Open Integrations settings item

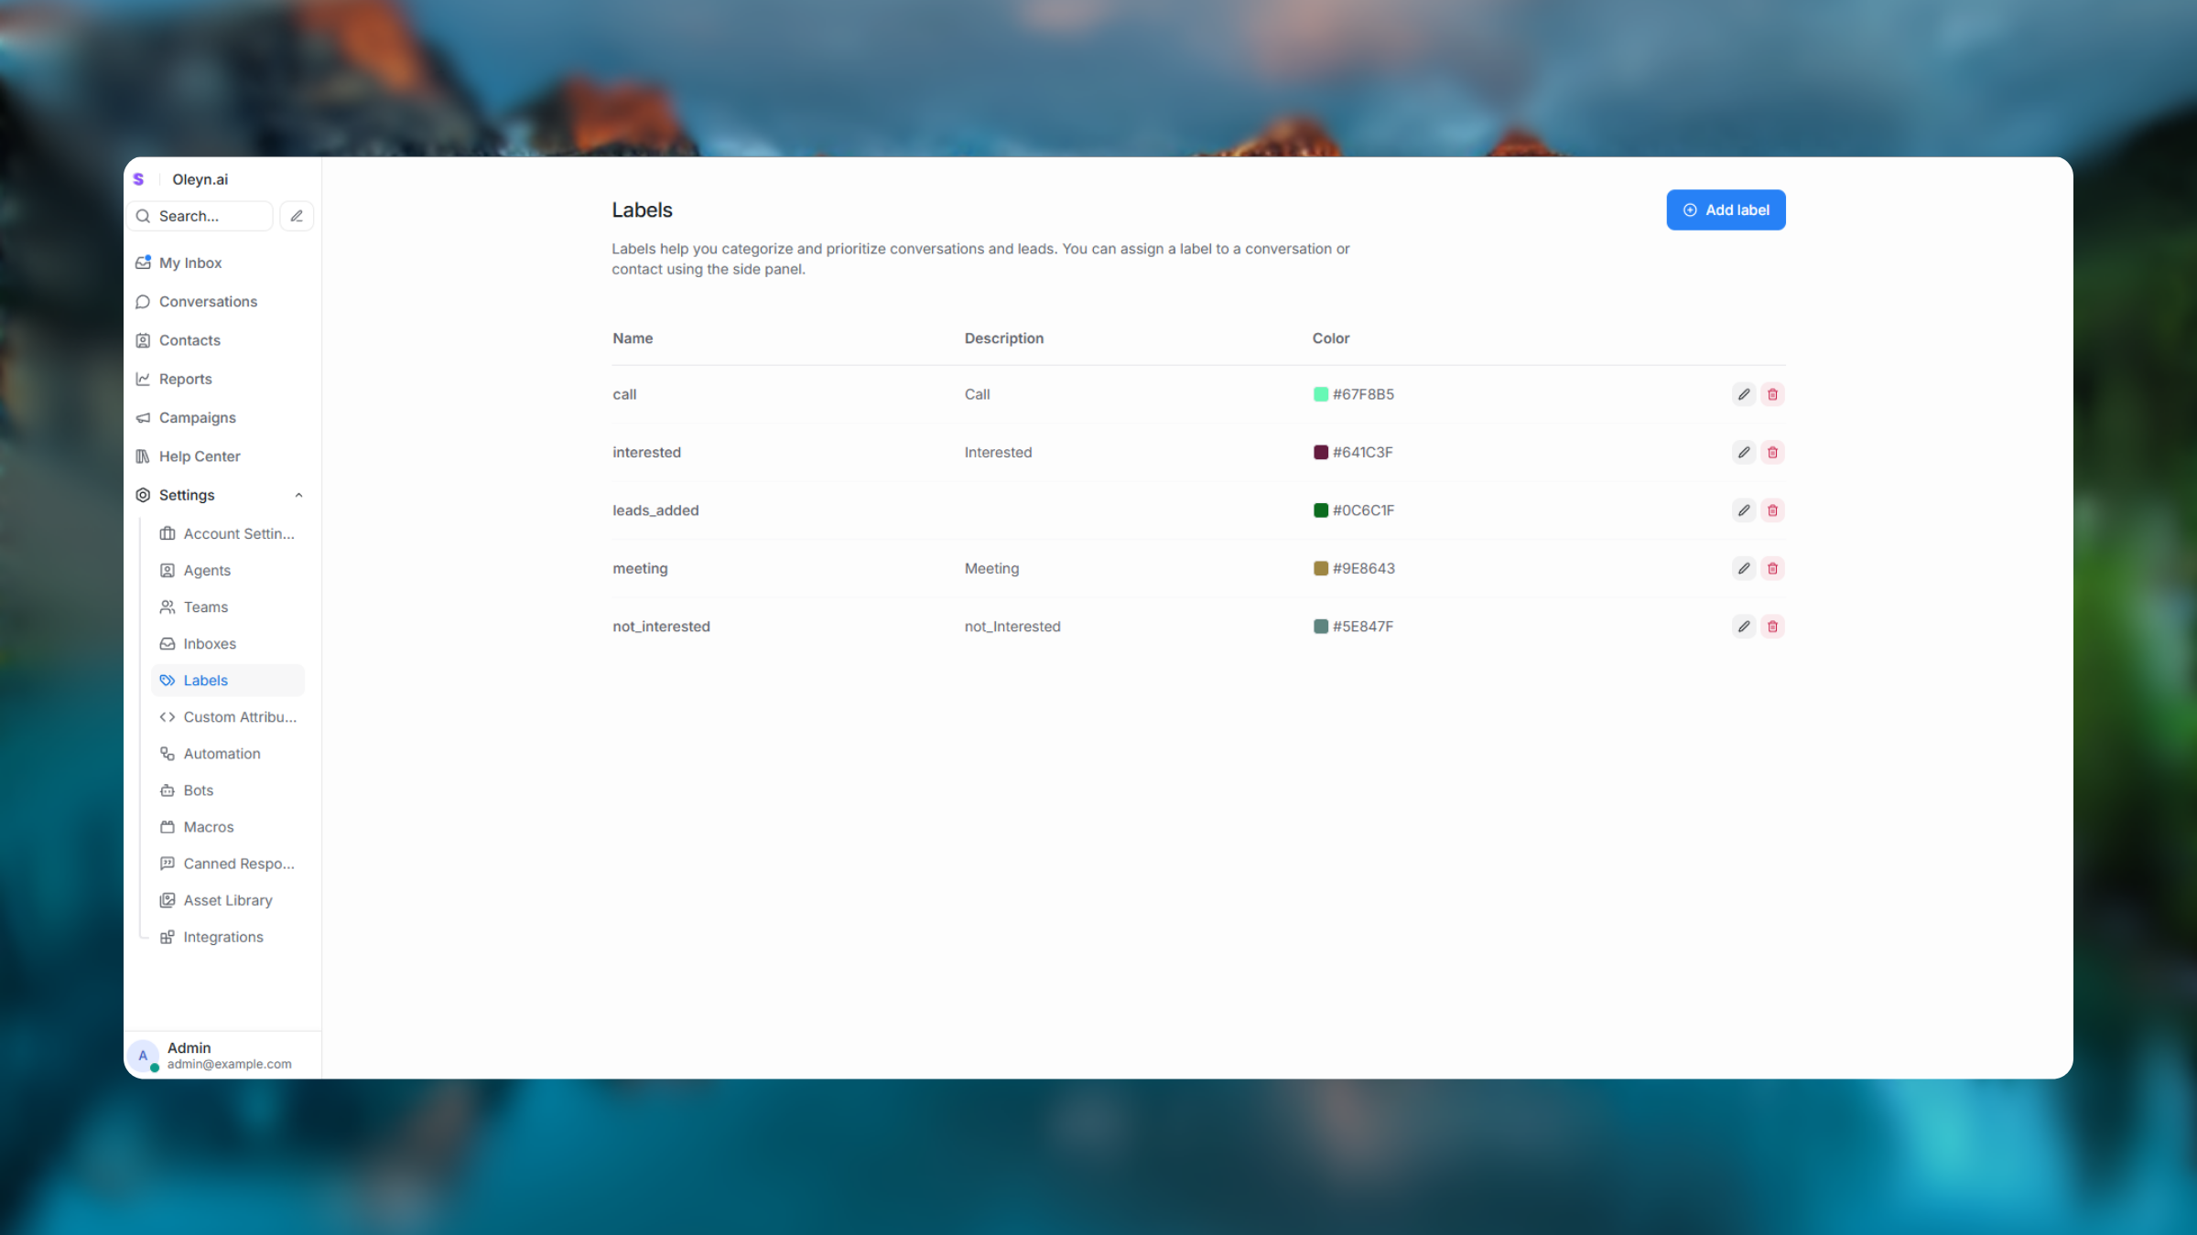222,937
